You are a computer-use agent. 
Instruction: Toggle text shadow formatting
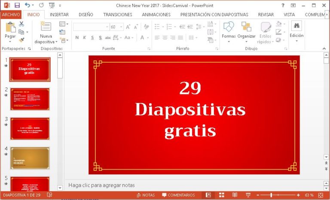(101, 38)
